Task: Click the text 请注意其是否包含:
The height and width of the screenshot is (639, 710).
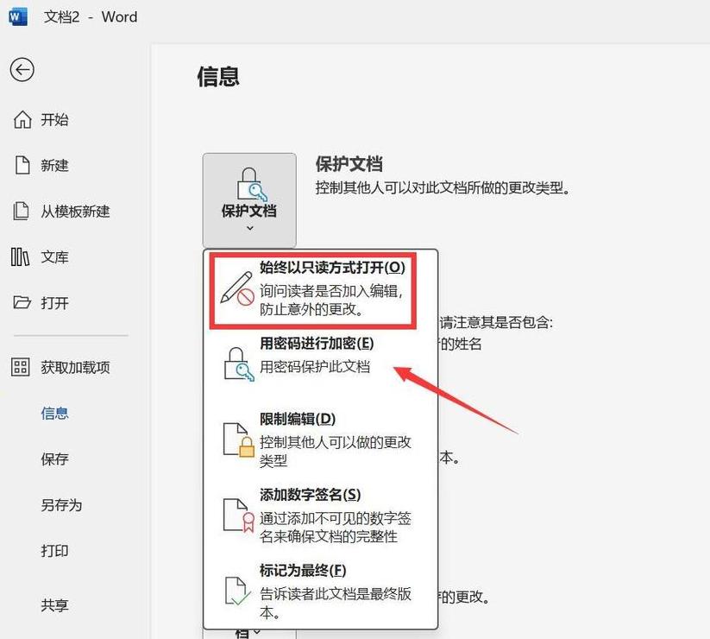Action: [496, 322]
